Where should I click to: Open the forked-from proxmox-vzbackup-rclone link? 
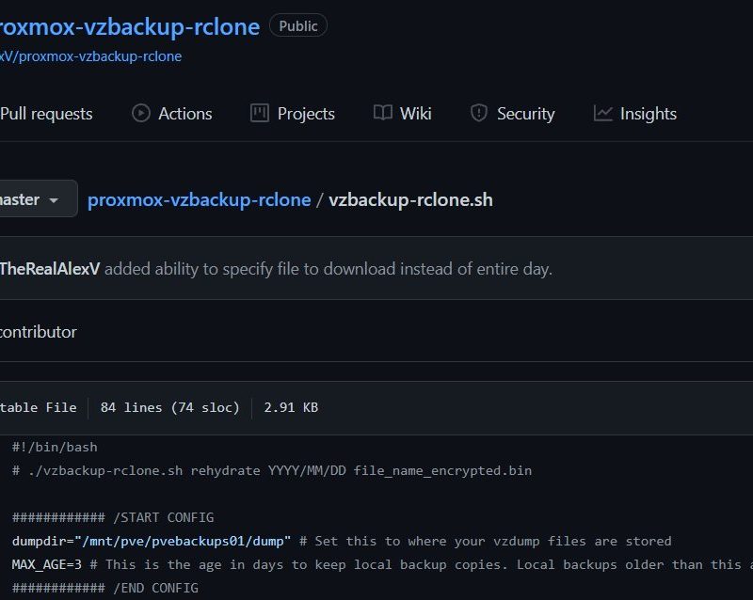(90, 56)
